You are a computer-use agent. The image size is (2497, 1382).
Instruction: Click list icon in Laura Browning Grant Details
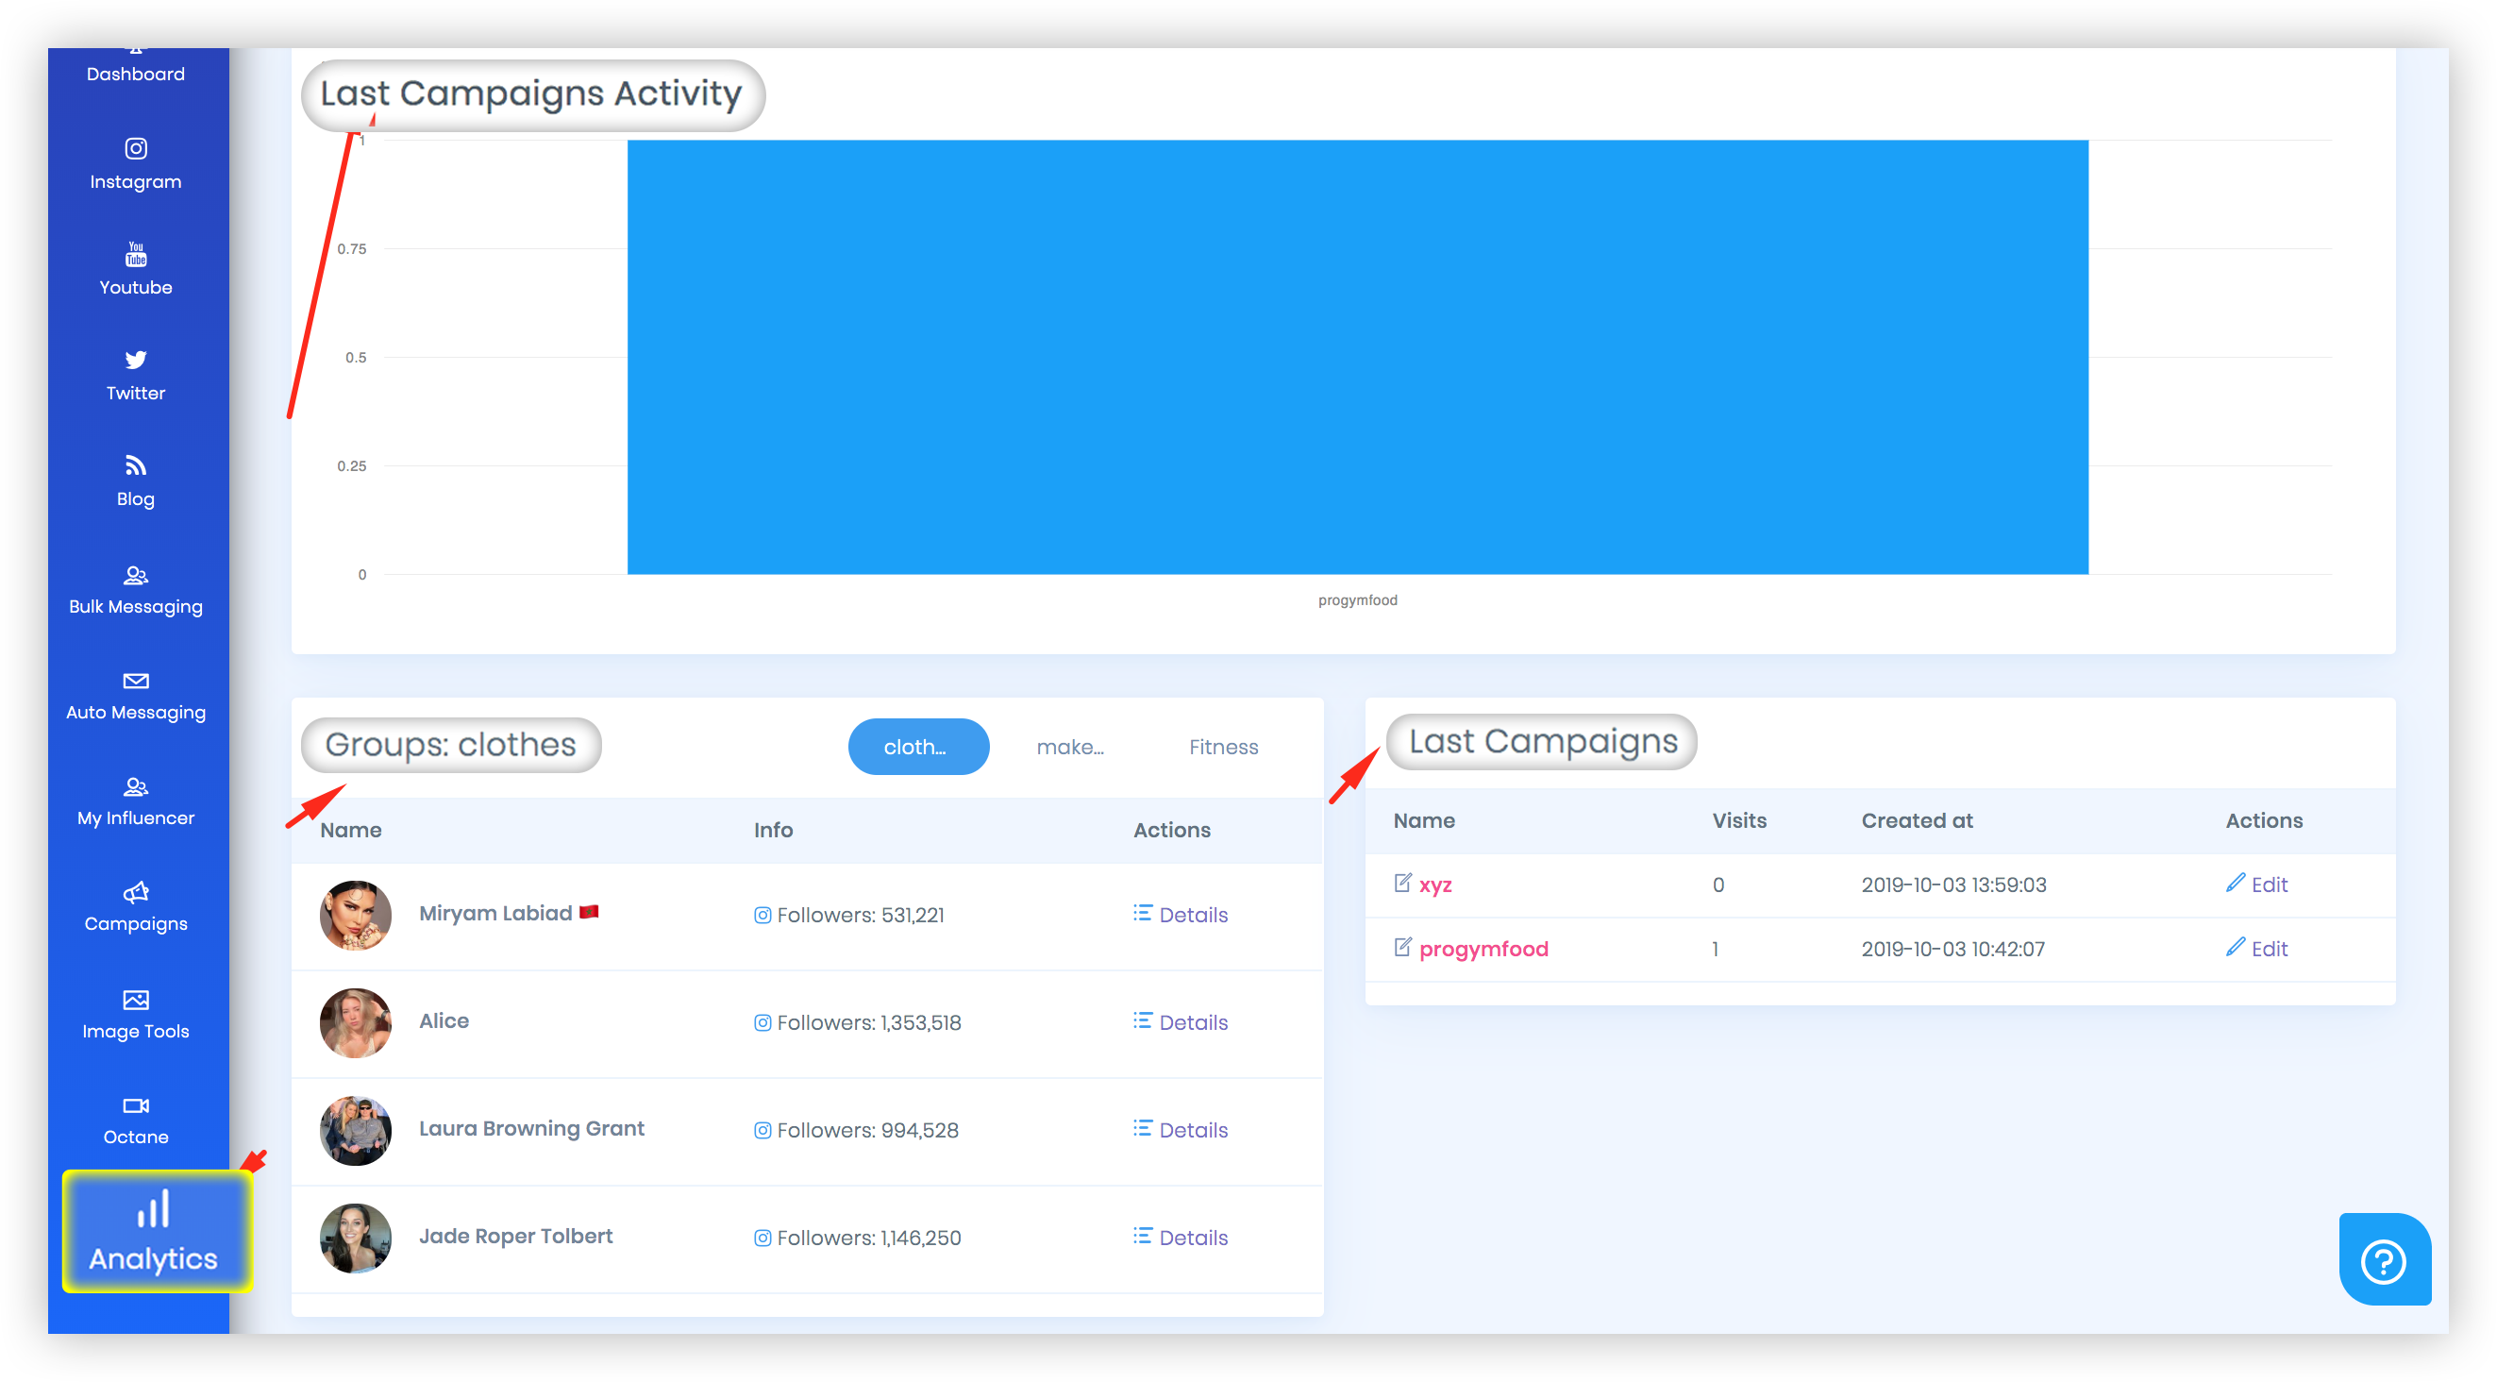pos(1142,1128)
